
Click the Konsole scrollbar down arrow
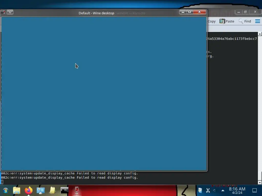click(x=260, y=182)
